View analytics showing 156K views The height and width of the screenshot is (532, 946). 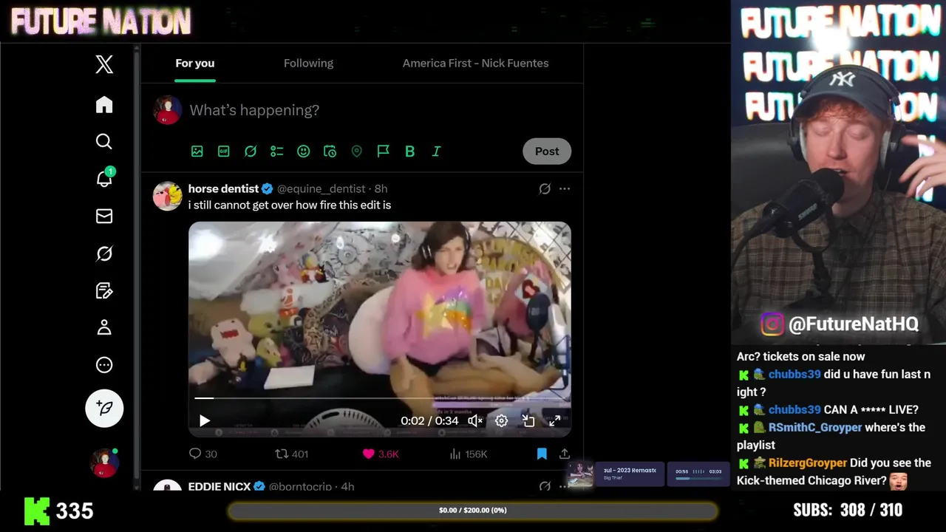click(x=469, y=454)
